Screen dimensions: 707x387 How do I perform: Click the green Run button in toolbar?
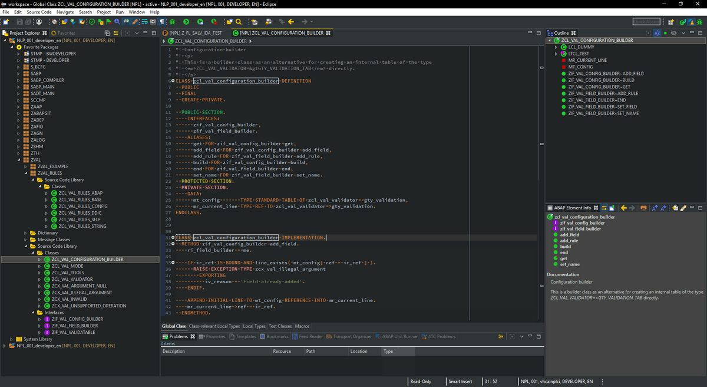187,22
